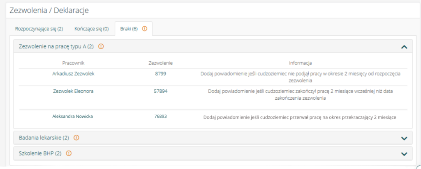Click the warning icon next to Szkolenie BHP
Image resolution: width=421 pixels, height=169 pixels.
point(69,153)
